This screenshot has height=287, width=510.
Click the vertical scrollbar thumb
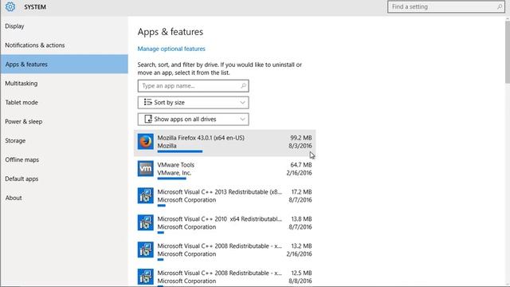508,52
